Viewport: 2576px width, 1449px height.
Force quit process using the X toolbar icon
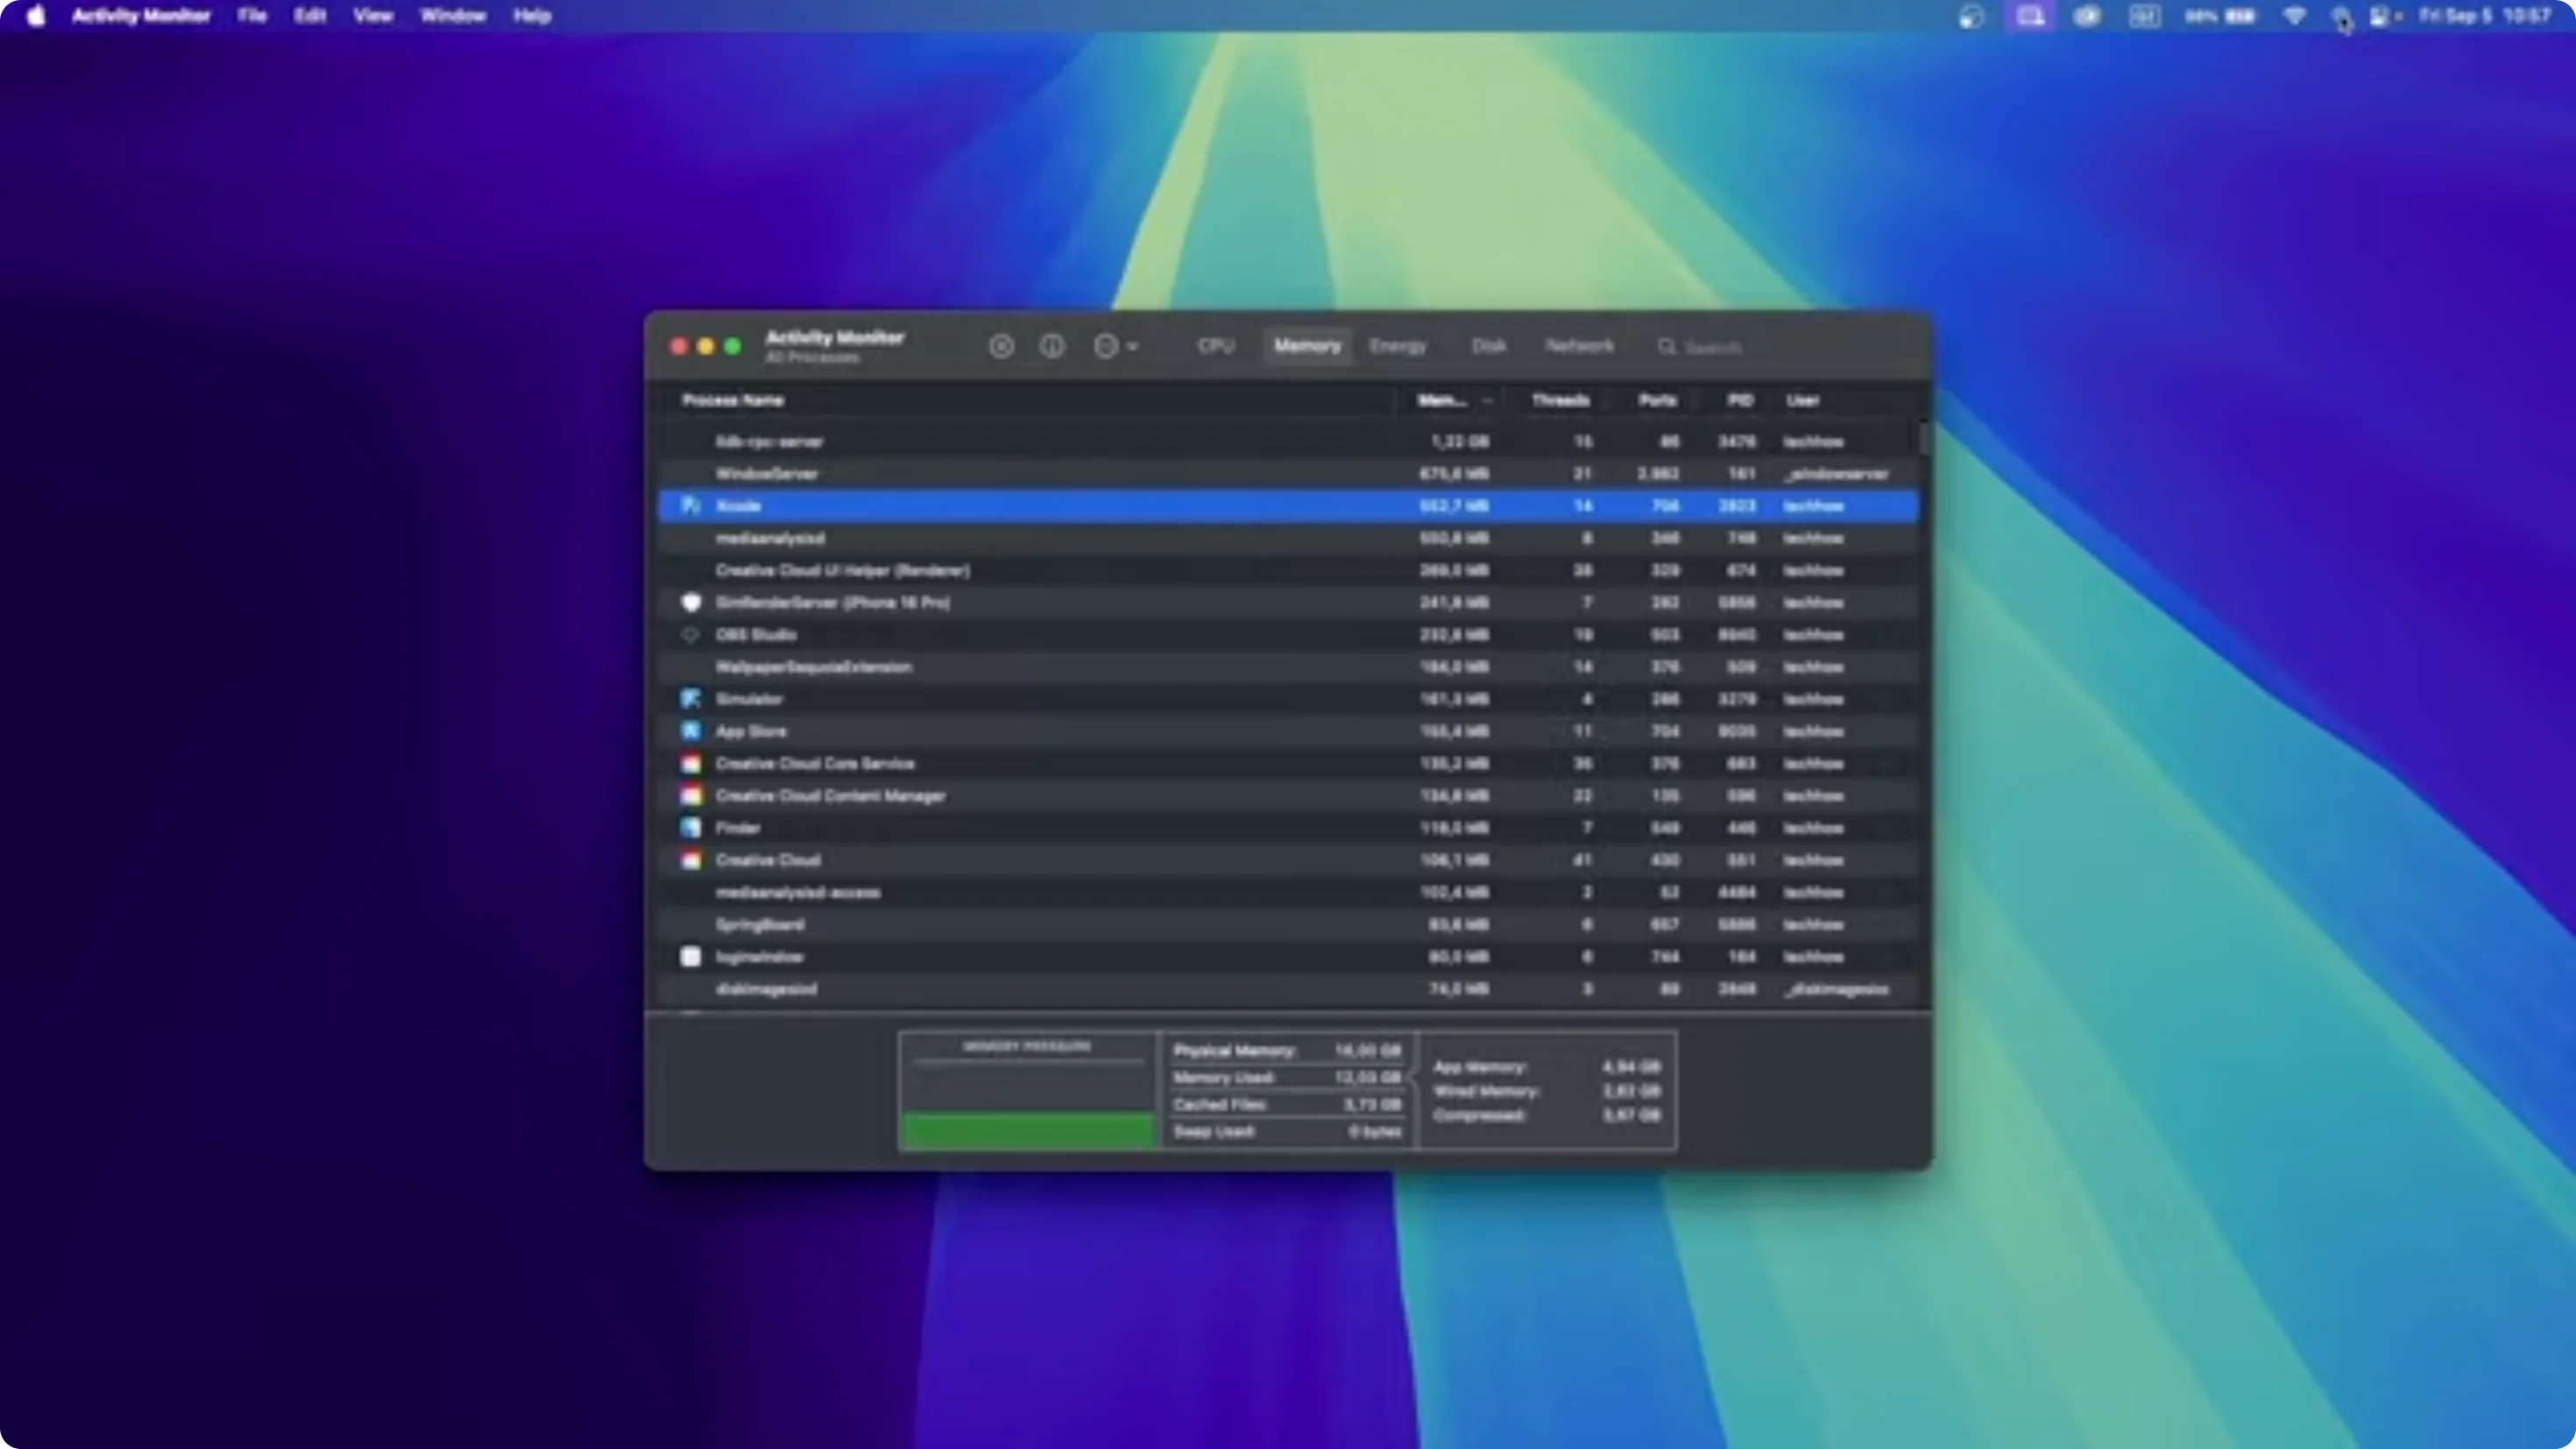(x=1001, y=345)
